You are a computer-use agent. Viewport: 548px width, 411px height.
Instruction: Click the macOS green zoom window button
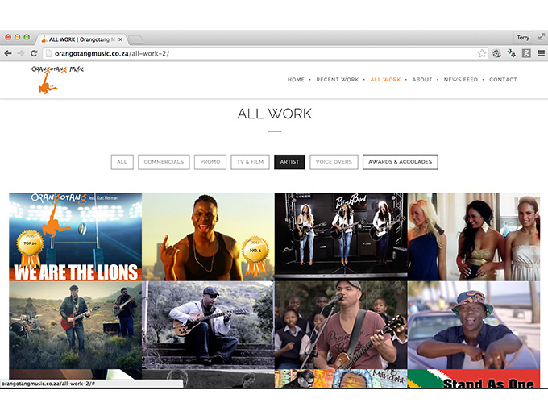point(27,37)
